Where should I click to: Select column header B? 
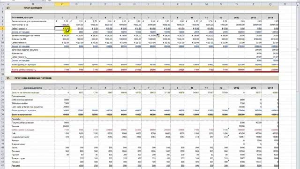pyautogui.click(x=33, y=4)
